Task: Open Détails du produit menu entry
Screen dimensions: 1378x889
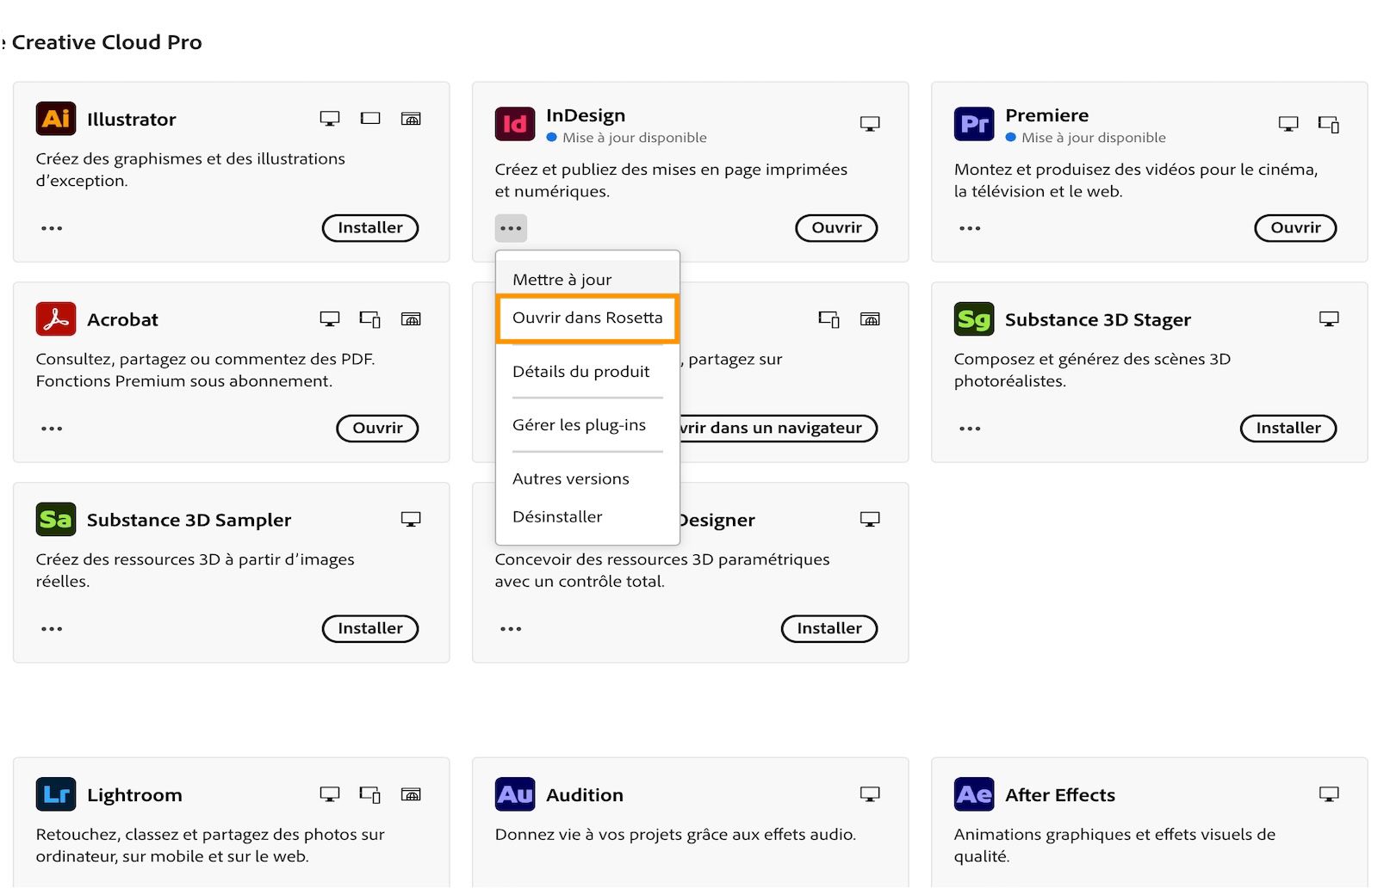Action: tap(587, 372)
